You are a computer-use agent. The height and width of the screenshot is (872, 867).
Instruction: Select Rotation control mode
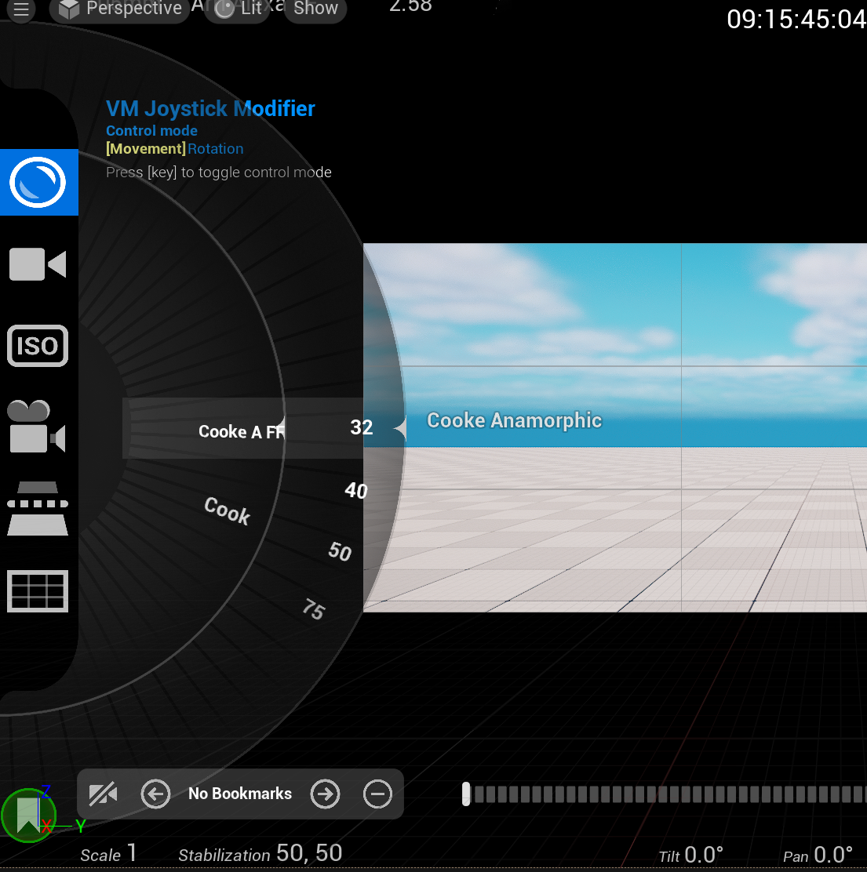215,149
